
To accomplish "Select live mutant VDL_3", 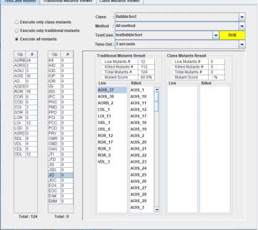I will (x=112, y=162).
